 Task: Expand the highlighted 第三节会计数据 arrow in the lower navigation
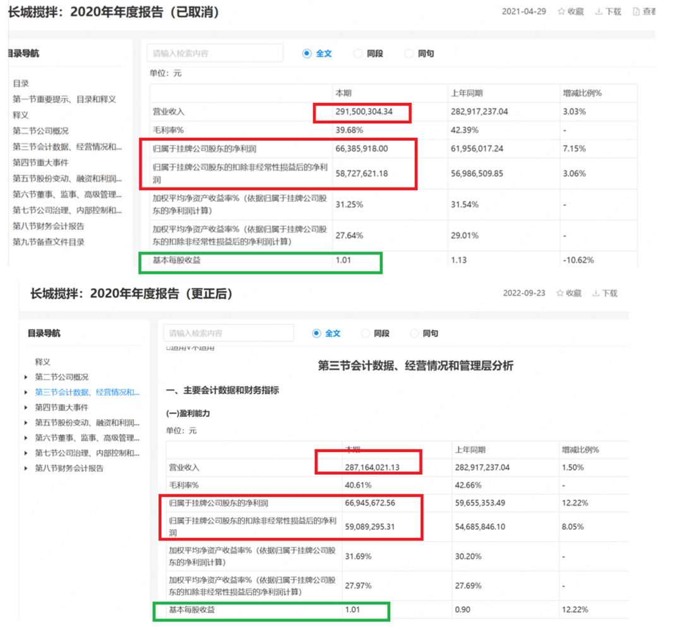[x=26, y=393]
